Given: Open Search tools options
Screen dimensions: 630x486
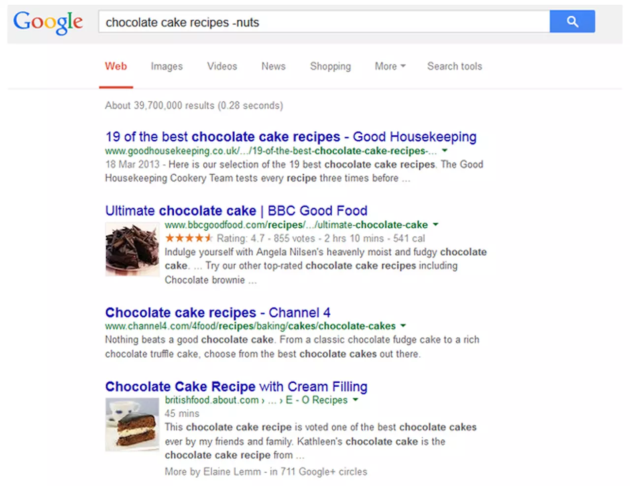Looking at the screenshot, I should tap(455, 66).
